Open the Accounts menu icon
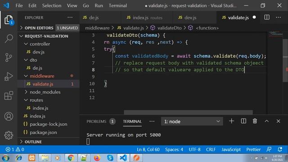288x162 pixels. point(9,117)
